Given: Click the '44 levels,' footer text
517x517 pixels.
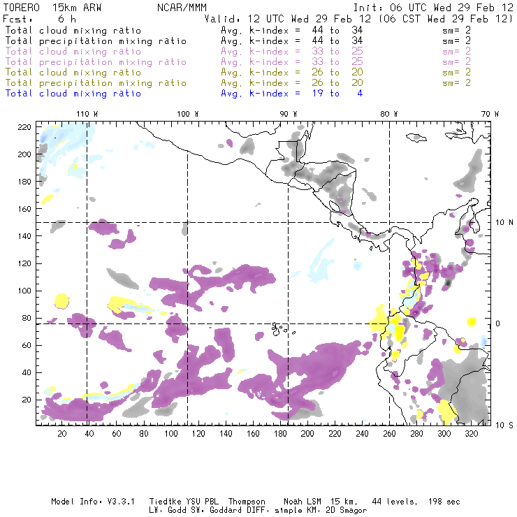Looking at the screenshot, I should click(395, 502).
